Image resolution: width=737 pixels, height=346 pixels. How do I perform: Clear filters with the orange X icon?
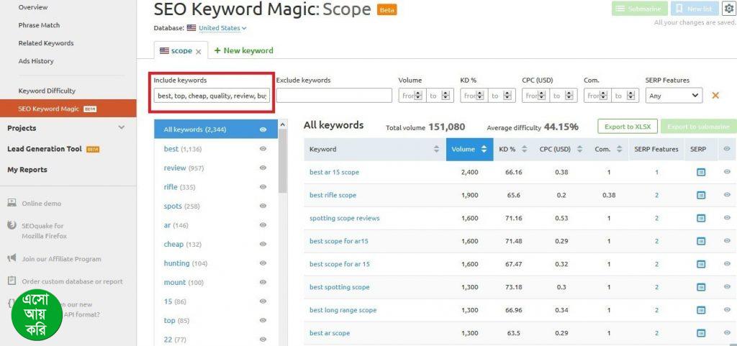(715, 95)
